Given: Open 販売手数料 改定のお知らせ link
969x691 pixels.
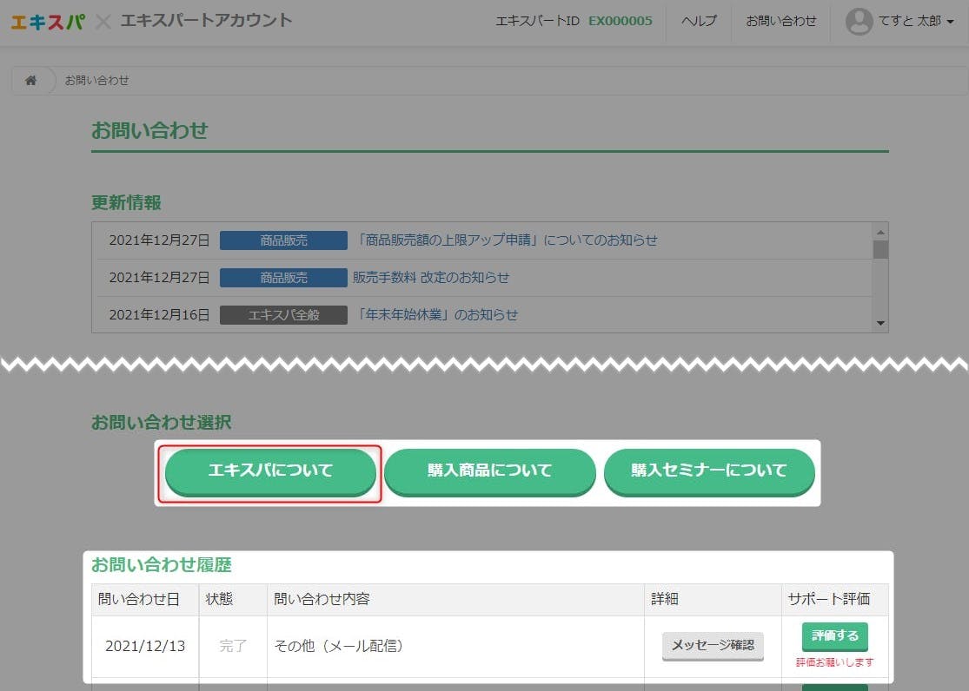Looking at the screenshot, I should click(431, 277).
